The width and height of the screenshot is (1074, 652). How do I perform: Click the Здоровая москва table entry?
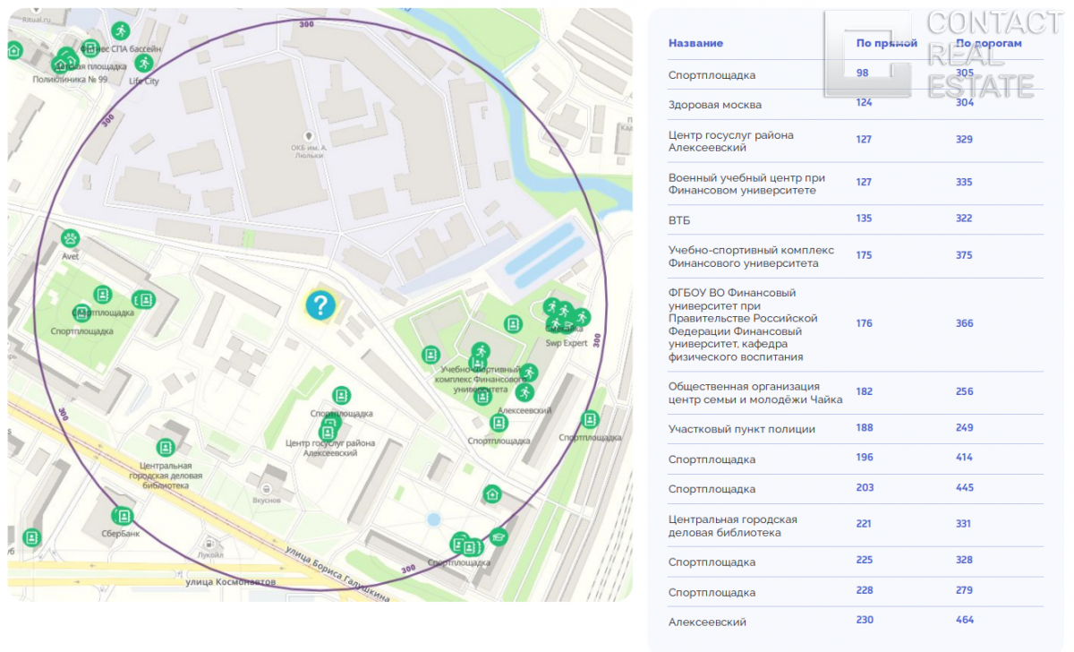[x=714, y=105]
